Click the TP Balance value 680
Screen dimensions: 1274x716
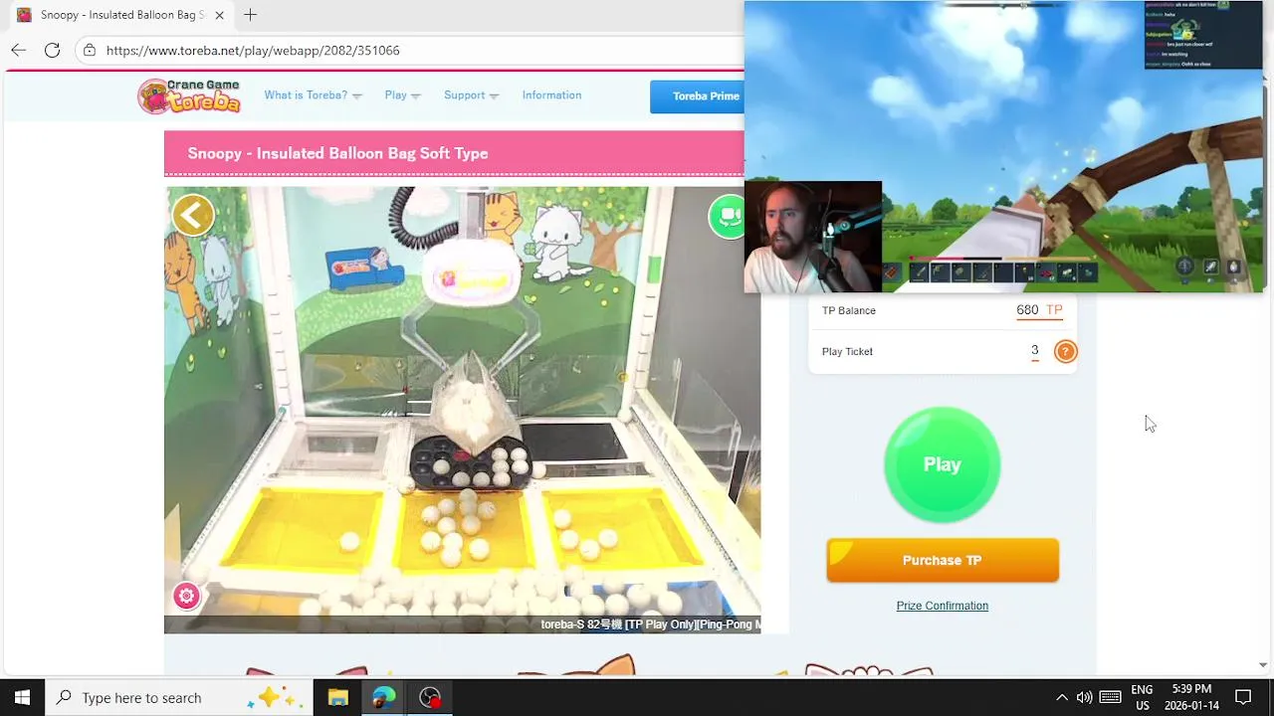pos(1027,310)
